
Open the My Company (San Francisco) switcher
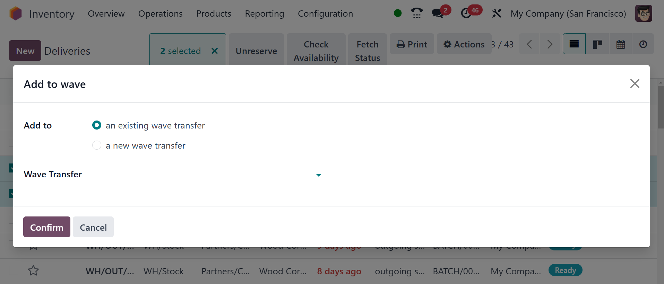568,14
